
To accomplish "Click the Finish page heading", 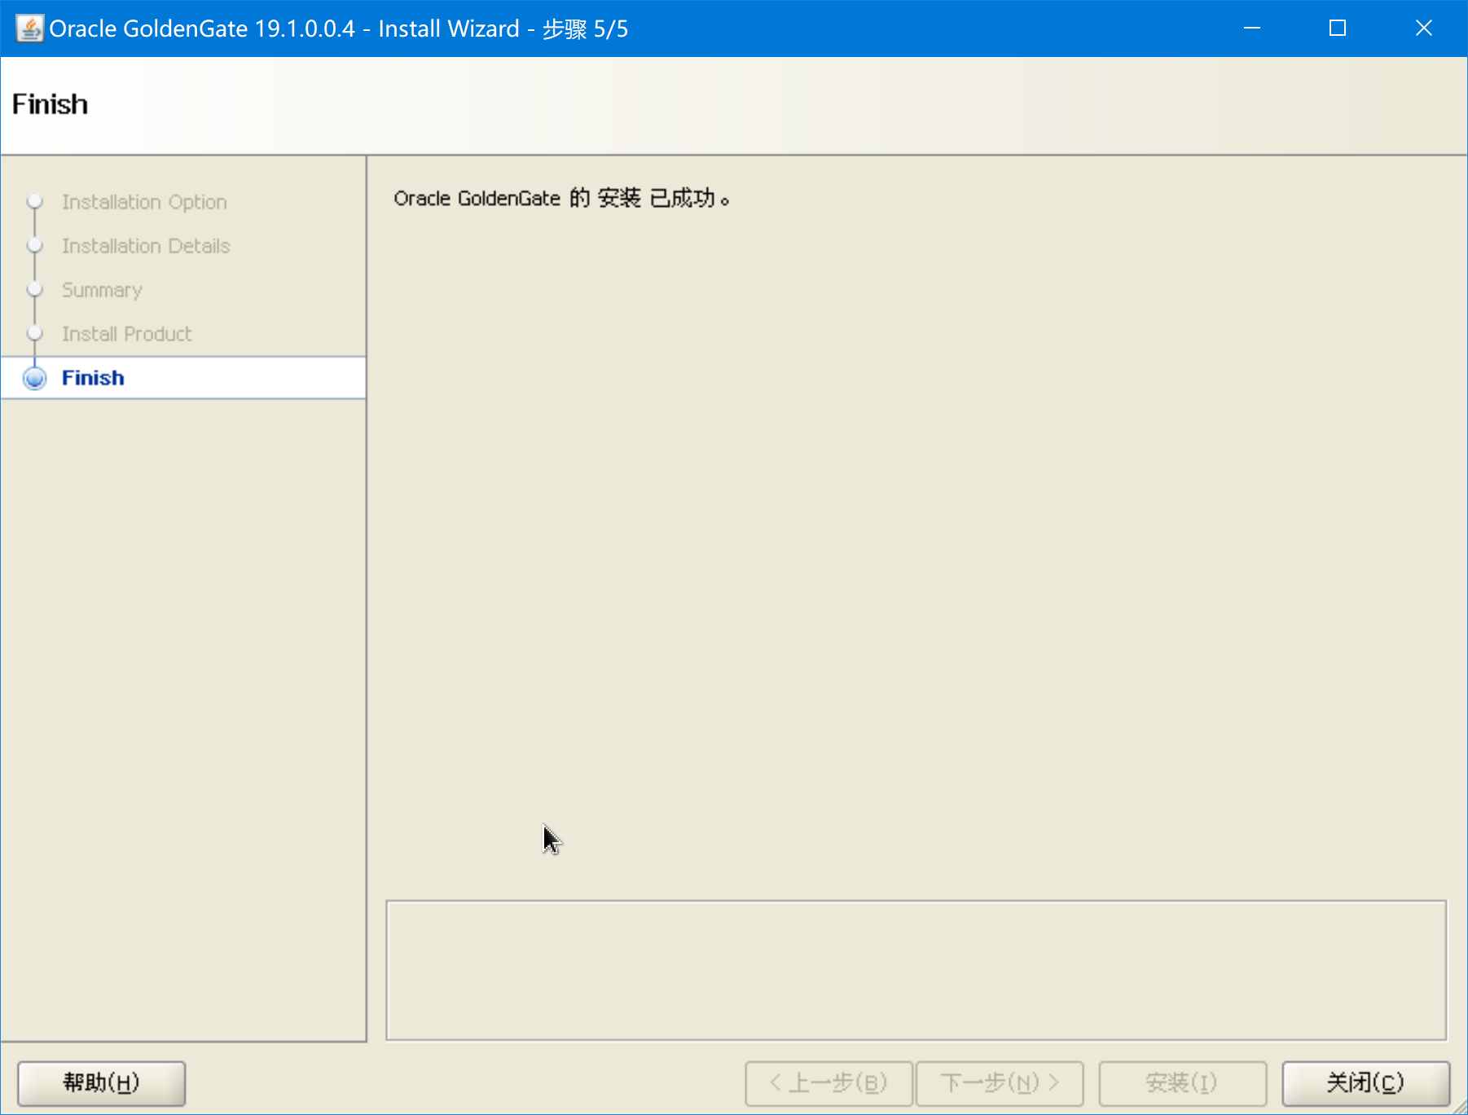I will pos(50,104).
